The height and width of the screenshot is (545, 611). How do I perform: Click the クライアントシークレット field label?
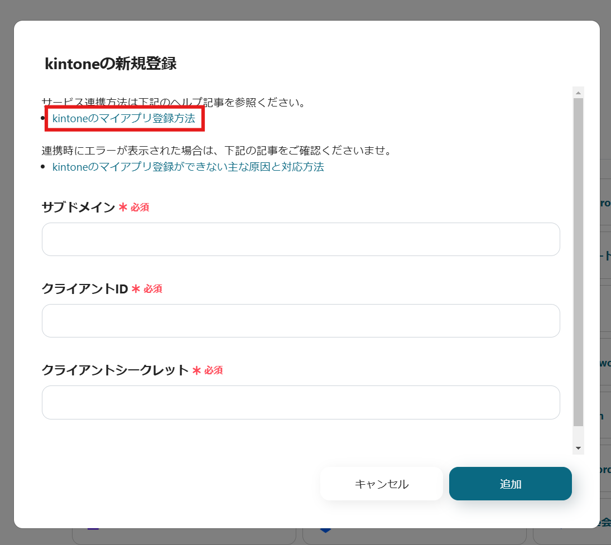pyautogui.click(x=116, y=370)
